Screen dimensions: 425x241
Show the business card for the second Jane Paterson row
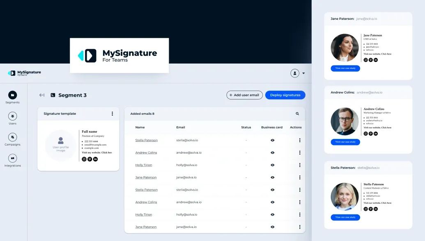[272, 227]
